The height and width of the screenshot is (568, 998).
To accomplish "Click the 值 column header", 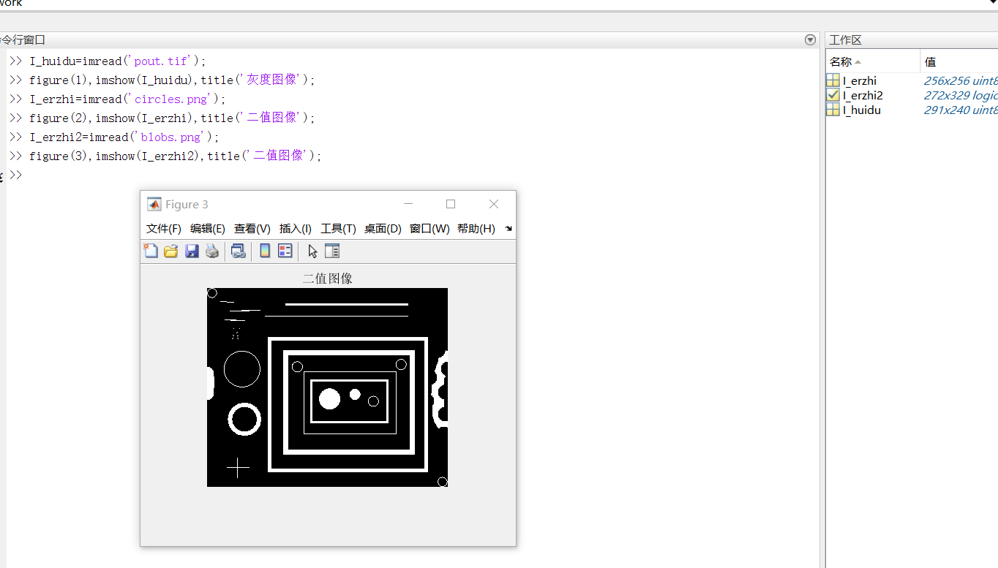I will point(930,61).
